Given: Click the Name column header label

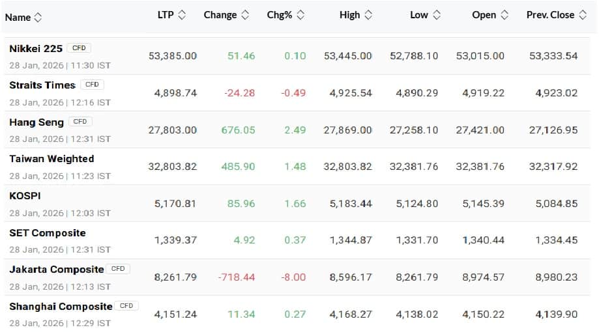Looking at the screenshot, I should point(18,18).
